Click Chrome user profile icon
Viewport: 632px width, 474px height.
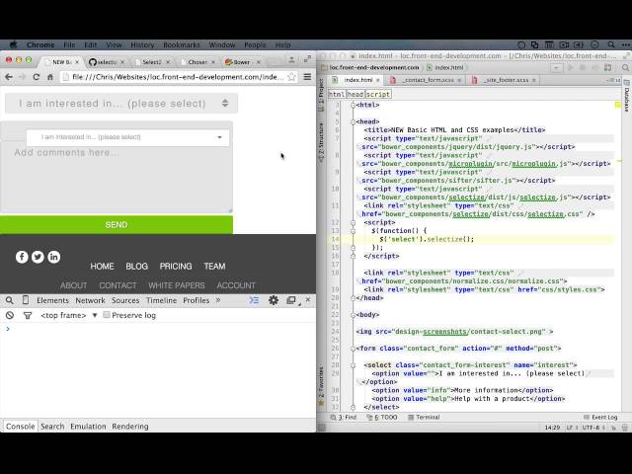coord(291,59)
